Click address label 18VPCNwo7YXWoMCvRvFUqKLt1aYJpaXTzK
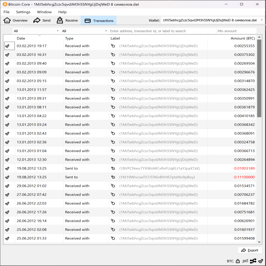Viewport: 266px width, 266px height. point(160,169)
